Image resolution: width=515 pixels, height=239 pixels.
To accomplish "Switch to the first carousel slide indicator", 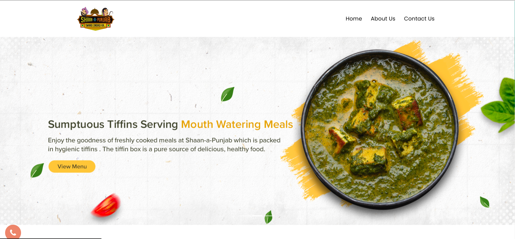I will pos(245,216).
